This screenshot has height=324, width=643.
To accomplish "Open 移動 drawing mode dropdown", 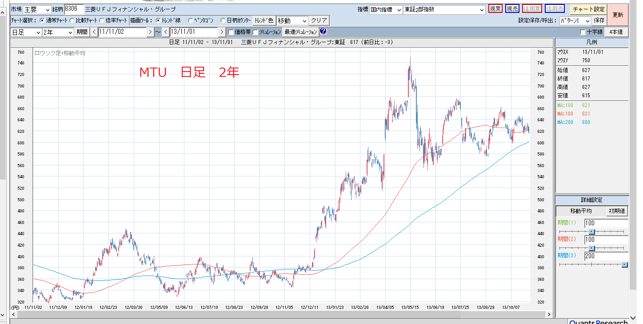I will point(292,20).
